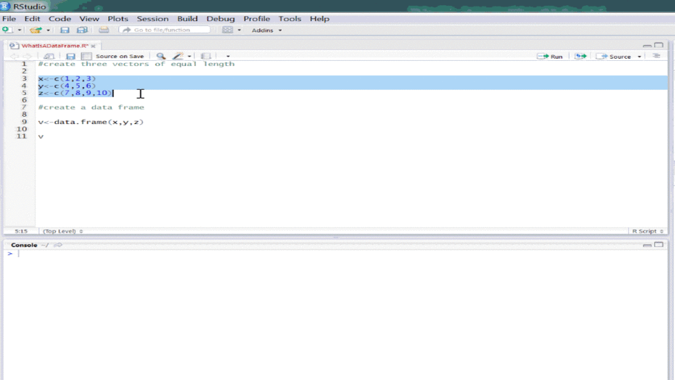Image resolution: width=675 pixels, height=380 pixels.
Task: Minimize the Console pane
Action: (x=647, y=245)
